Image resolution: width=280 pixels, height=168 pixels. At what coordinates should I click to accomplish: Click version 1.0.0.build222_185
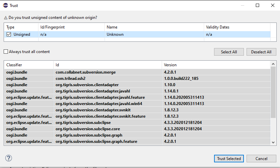click(x=181, y=79)
